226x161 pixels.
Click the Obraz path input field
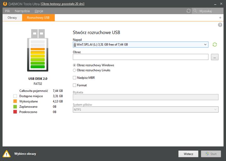click(141, 57)
